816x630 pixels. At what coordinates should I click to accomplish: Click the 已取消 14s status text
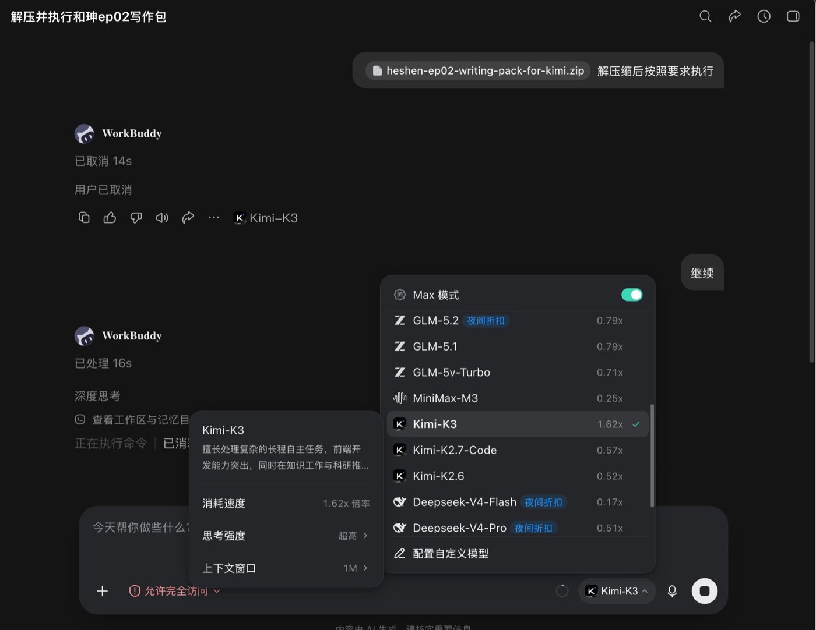pos(103,161)
